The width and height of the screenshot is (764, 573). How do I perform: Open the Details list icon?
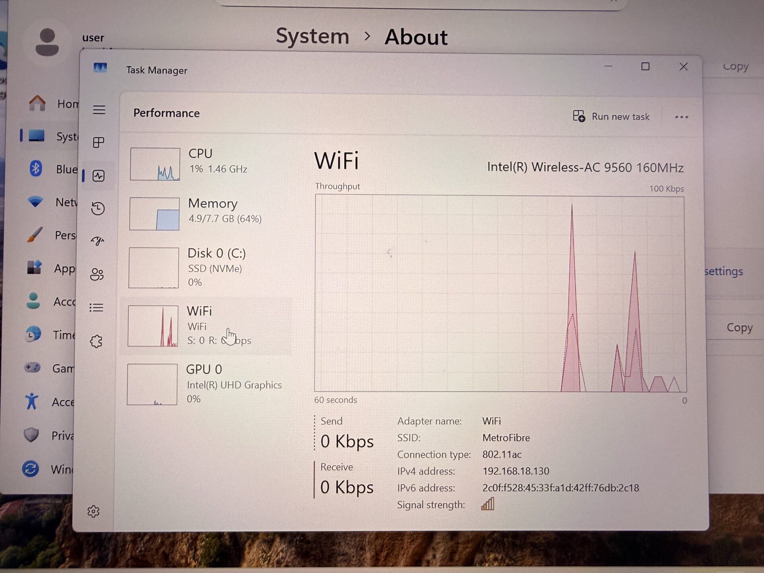(x=97, y=308)
